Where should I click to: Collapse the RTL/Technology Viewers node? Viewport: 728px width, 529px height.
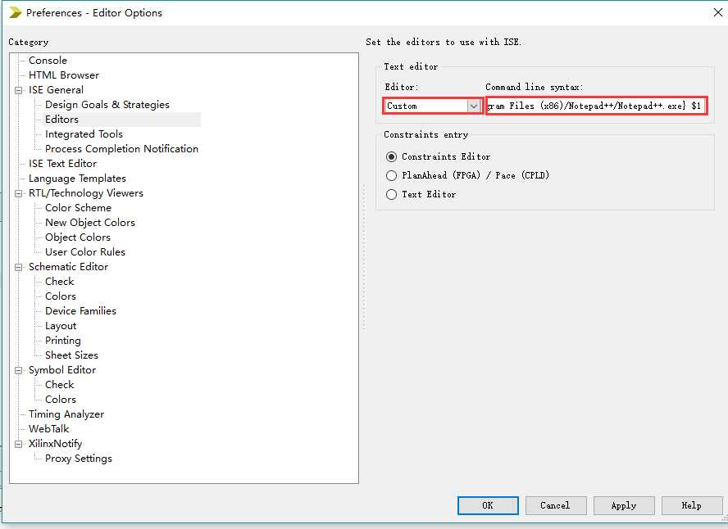click(x=18, y=194)
